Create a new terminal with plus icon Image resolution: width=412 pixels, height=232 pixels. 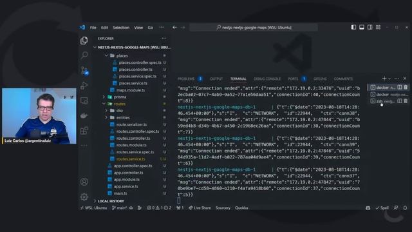pyautogui.click(x=384, y=79)
